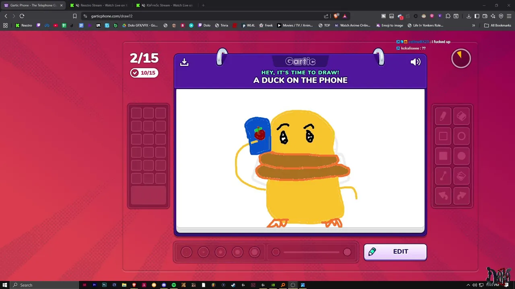Open a new browser tab
Viewport: 515px width, 289px height.
pyautogui.click(x=203, y=5)
